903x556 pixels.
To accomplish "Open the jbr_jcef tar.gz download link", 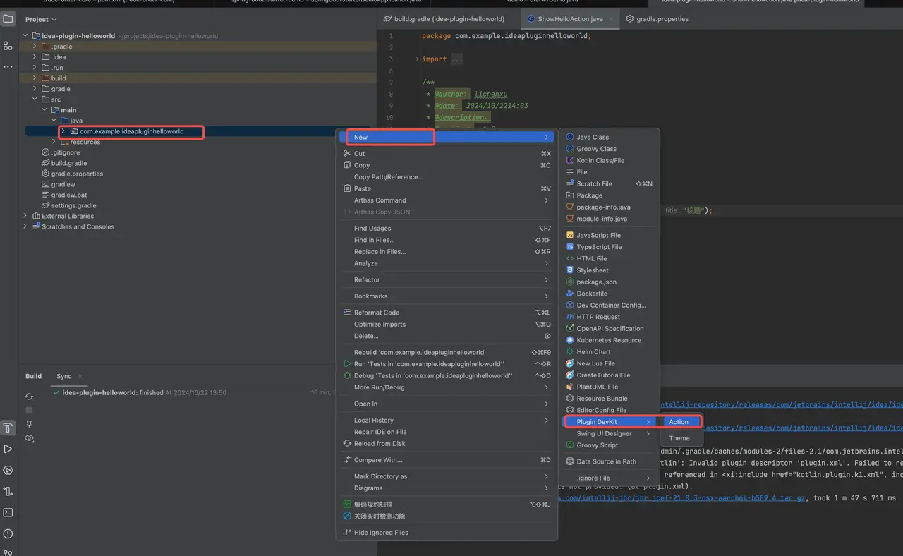I will click(x=680, y=498).
